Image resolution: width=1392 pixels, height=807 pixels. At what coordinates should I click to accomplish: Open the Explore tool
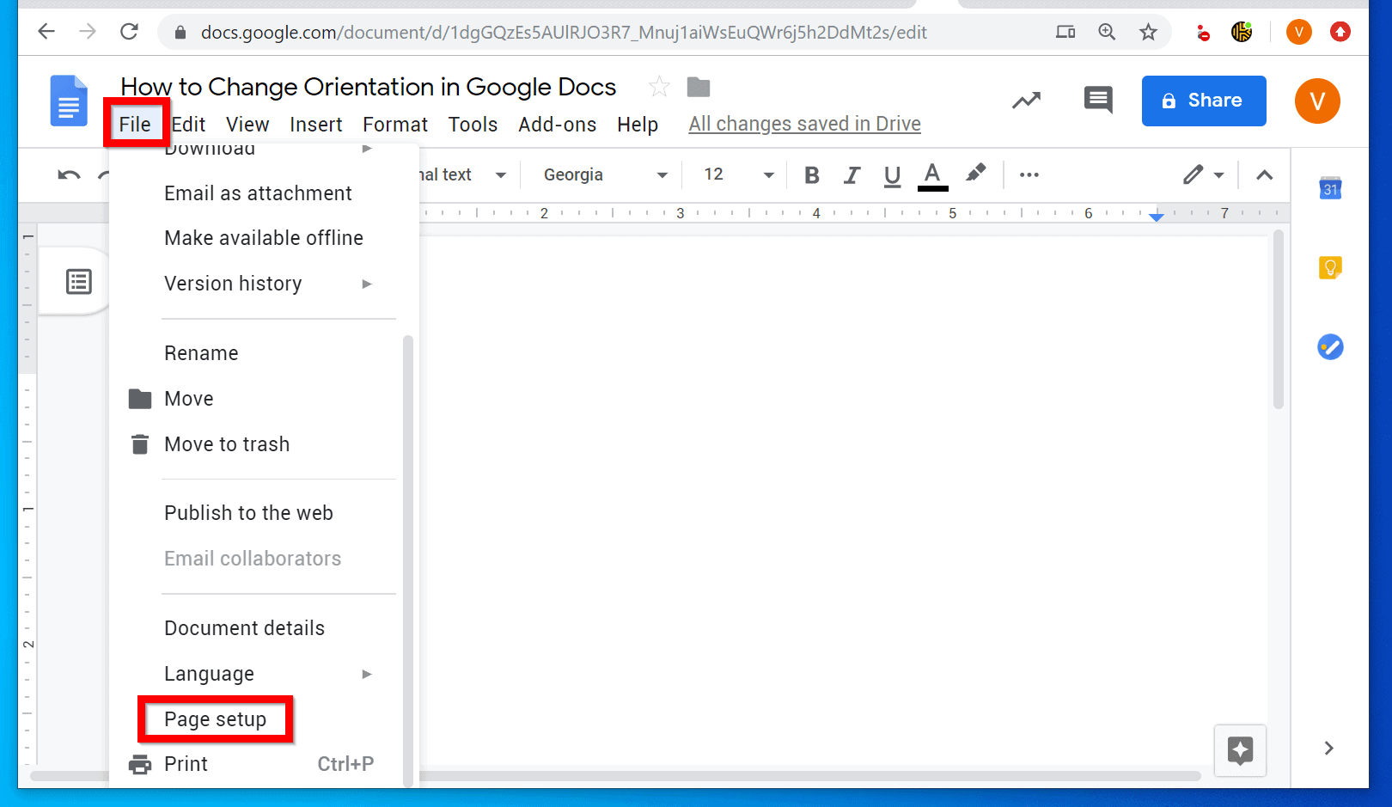point(1240,750)
